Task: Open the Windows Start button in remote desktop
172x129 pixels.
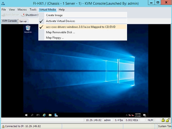Action: click(26, 115)
